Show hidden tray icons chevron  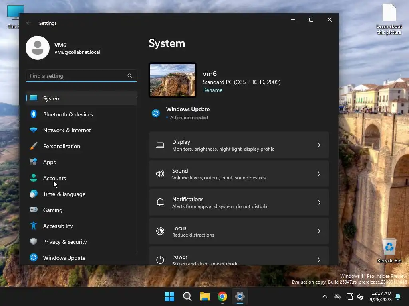click(325, 296)
